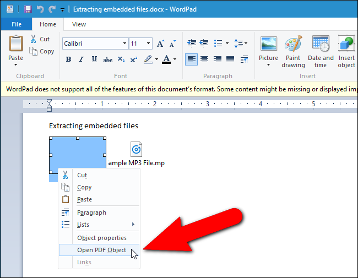Click the ruler indent marker
Viewport: 358px width, 278px height.
click(x=49, y=105)
